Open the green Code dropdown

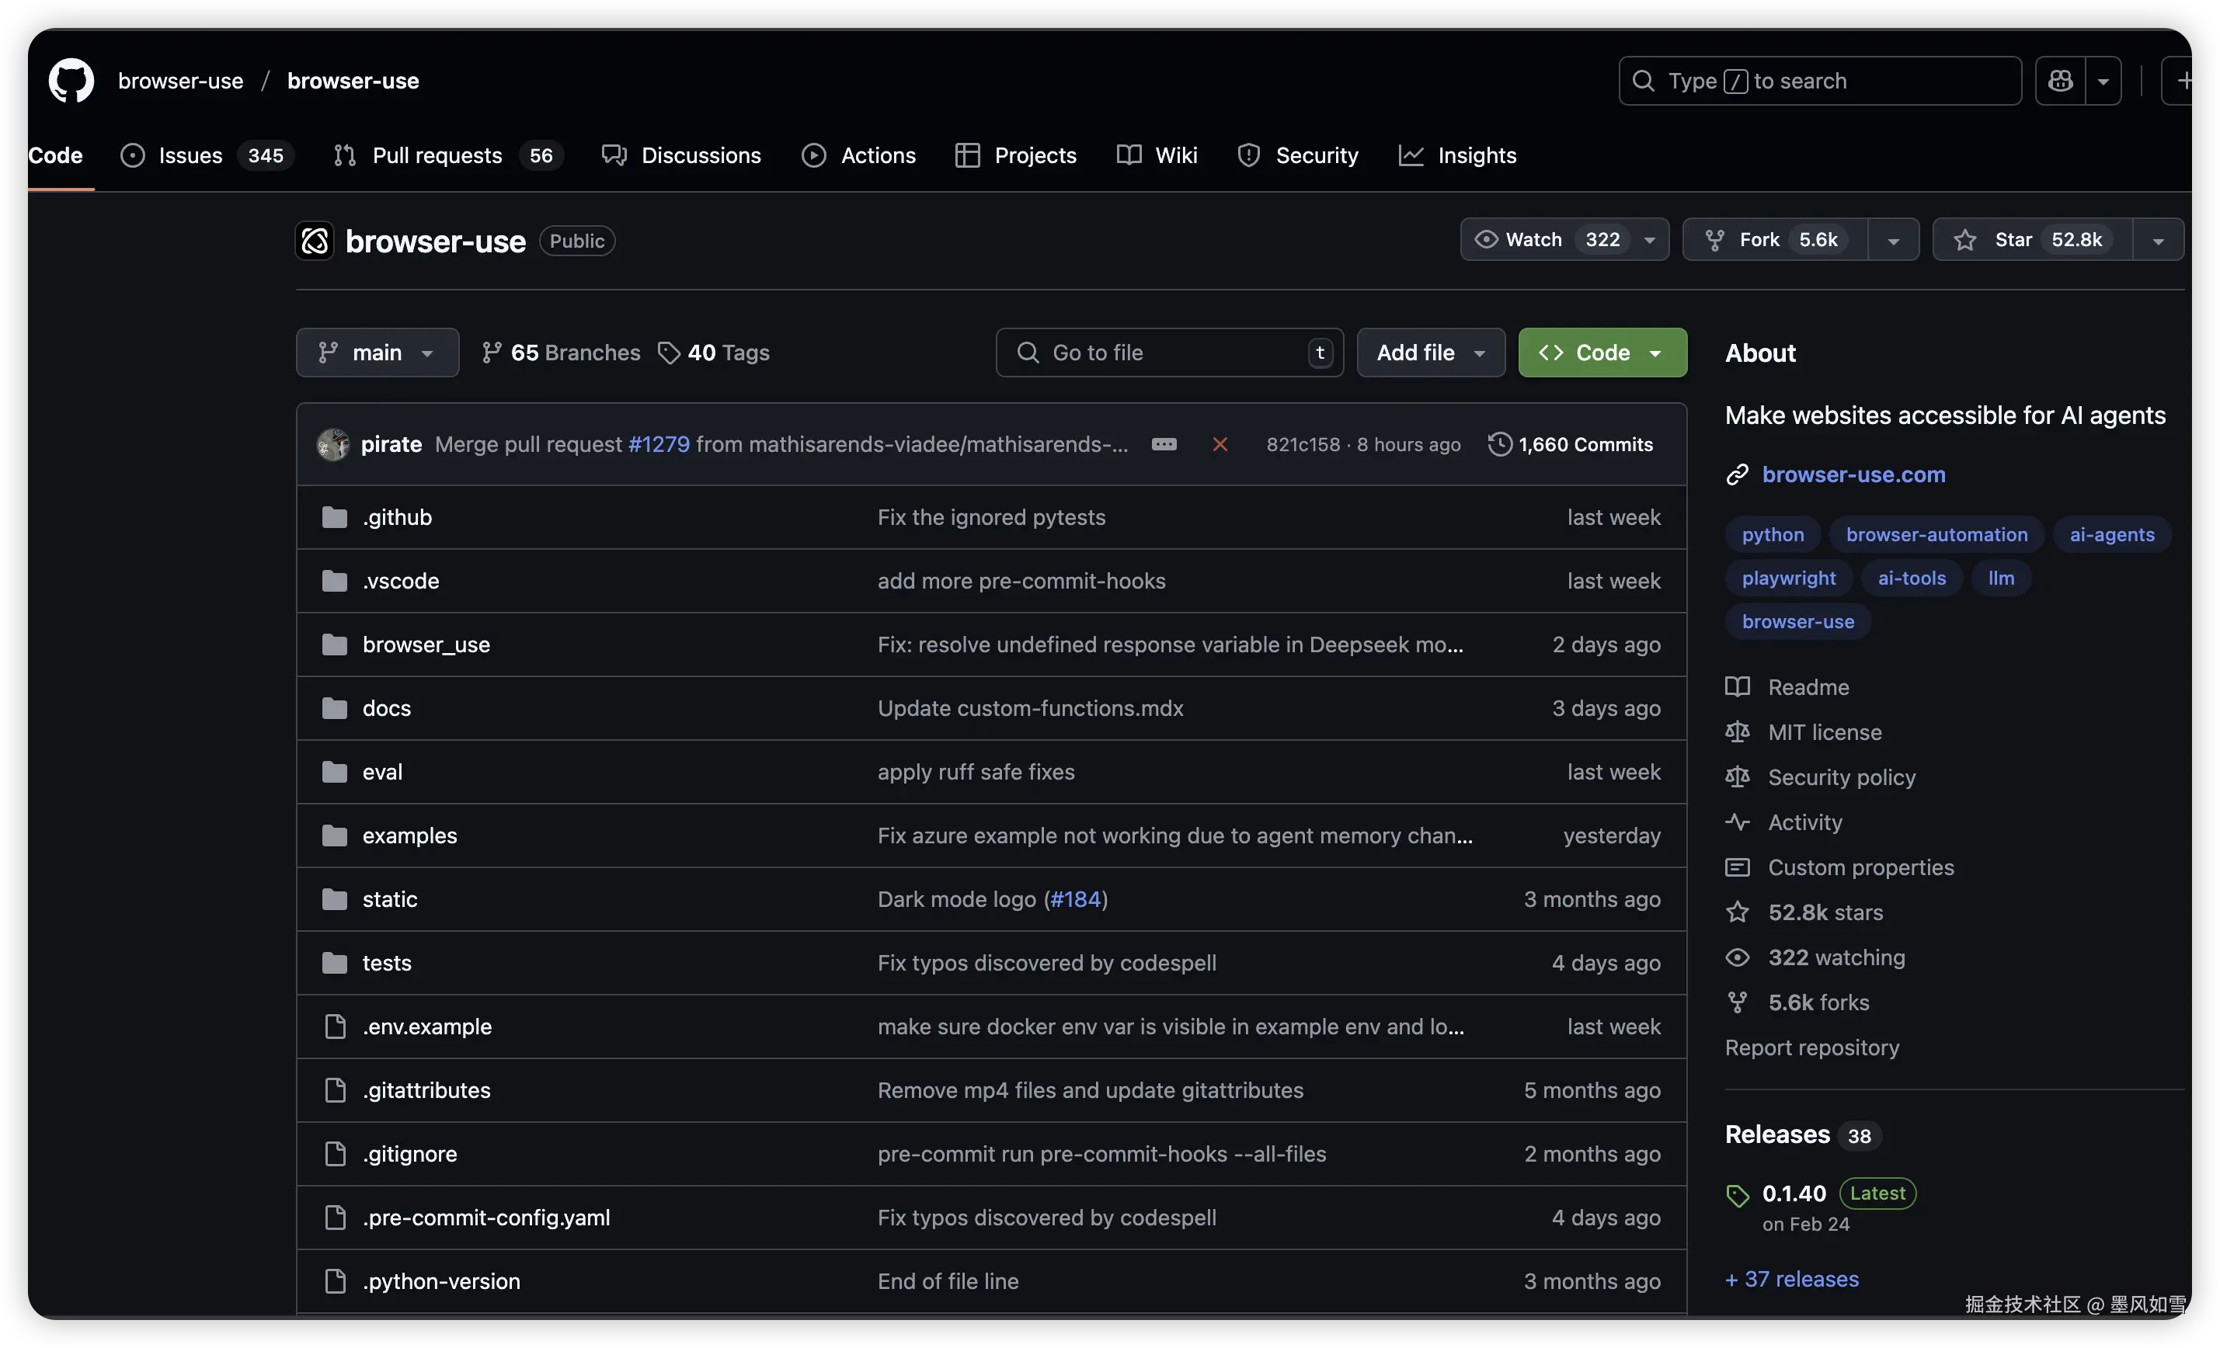coord(1601,353)
